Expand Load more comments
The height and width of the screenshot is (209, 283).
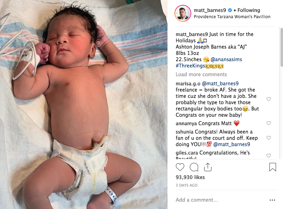coord(201,74)
